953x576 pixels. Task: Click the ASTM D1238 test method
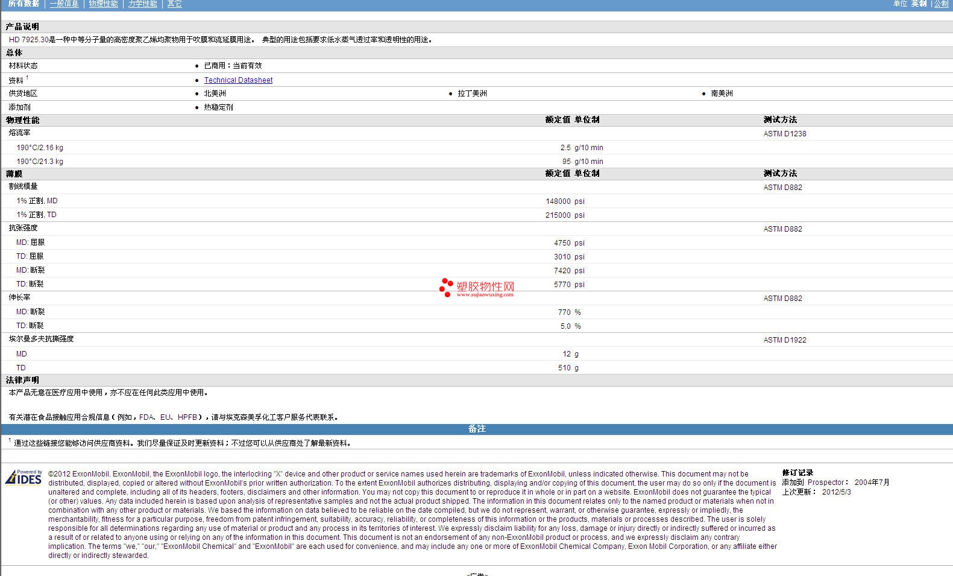(785, 134)
